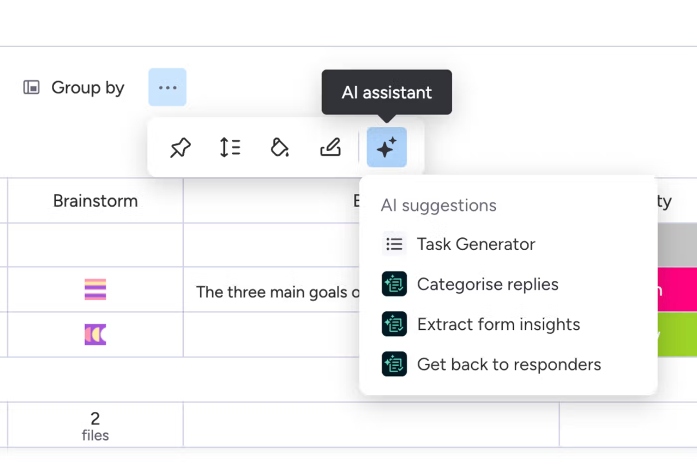Click the Extract form insights icon
The width and height of the screenshot is (697, 475).
(394, 324)
